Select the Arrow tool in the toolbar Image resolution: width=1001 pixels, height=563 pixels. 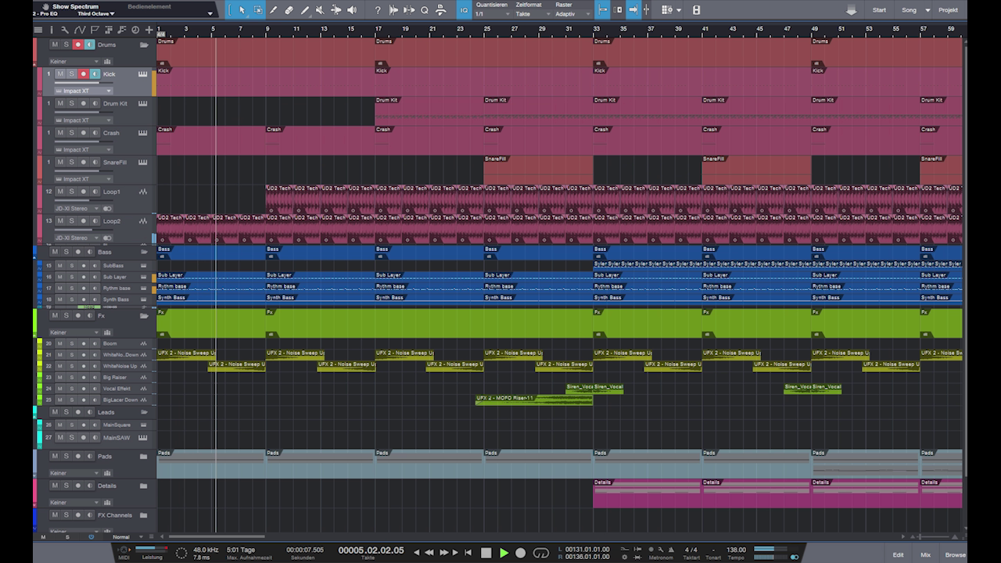(242, 10)
